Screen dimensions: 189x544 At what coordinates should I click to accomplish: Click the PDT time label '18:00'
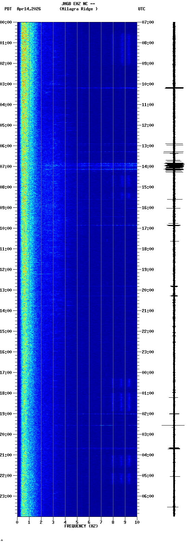click(x=6, y=393)
